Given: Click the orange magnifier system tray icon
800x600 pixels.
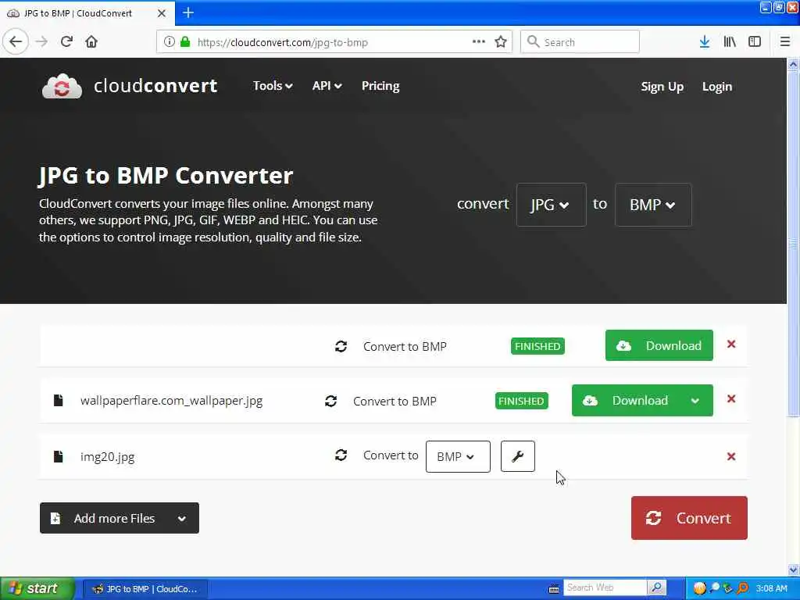Looking at the screenshot, I should click(743, 588).
